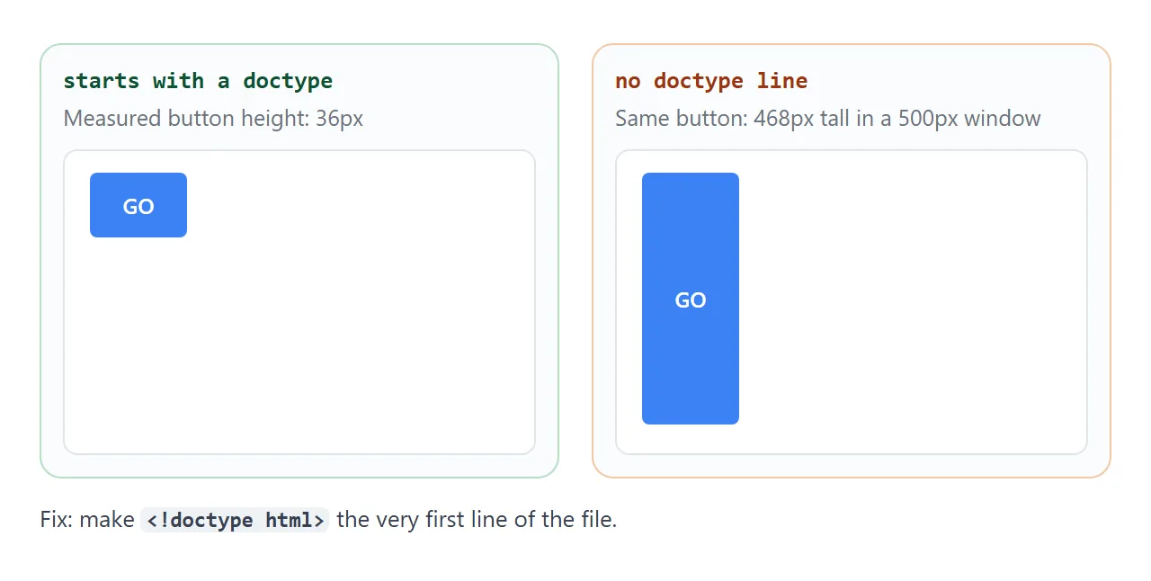Click the <!doctype html> code snippet
Screen dimensions: 1151x581
coord(235,520)
